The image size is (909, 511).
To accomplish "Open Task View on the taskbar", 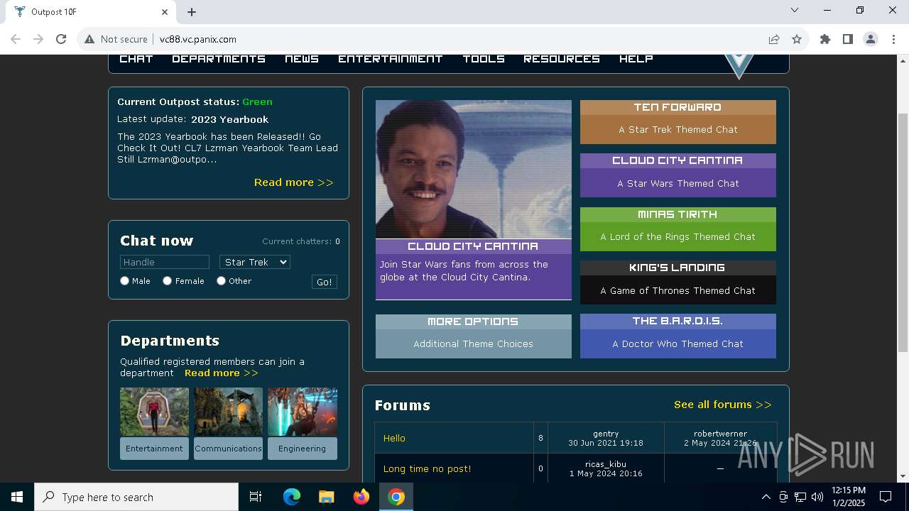I will click(x=256, y=497).
